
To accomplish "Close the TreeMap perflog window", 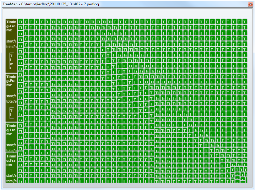I will coord(250,4).
